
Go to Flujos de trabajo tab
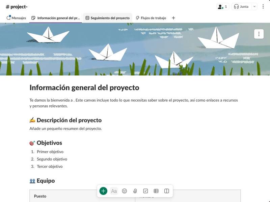click(151, 18)
